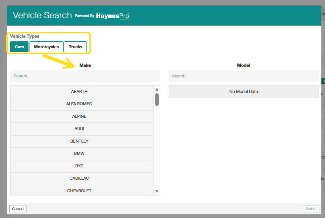325x218 pixels.
Task: Switch to Motorcycles vehicle type
Action: click(x=46, y=47)
